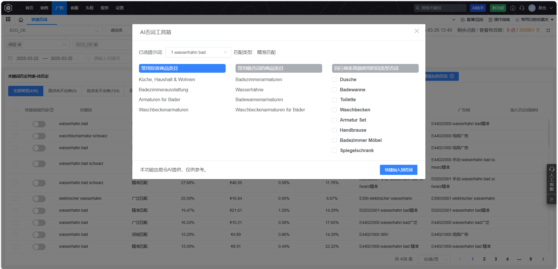This screenshot has width=558, height=269.
Task: Click the download icon in top bar
Action: coord(513,8)
